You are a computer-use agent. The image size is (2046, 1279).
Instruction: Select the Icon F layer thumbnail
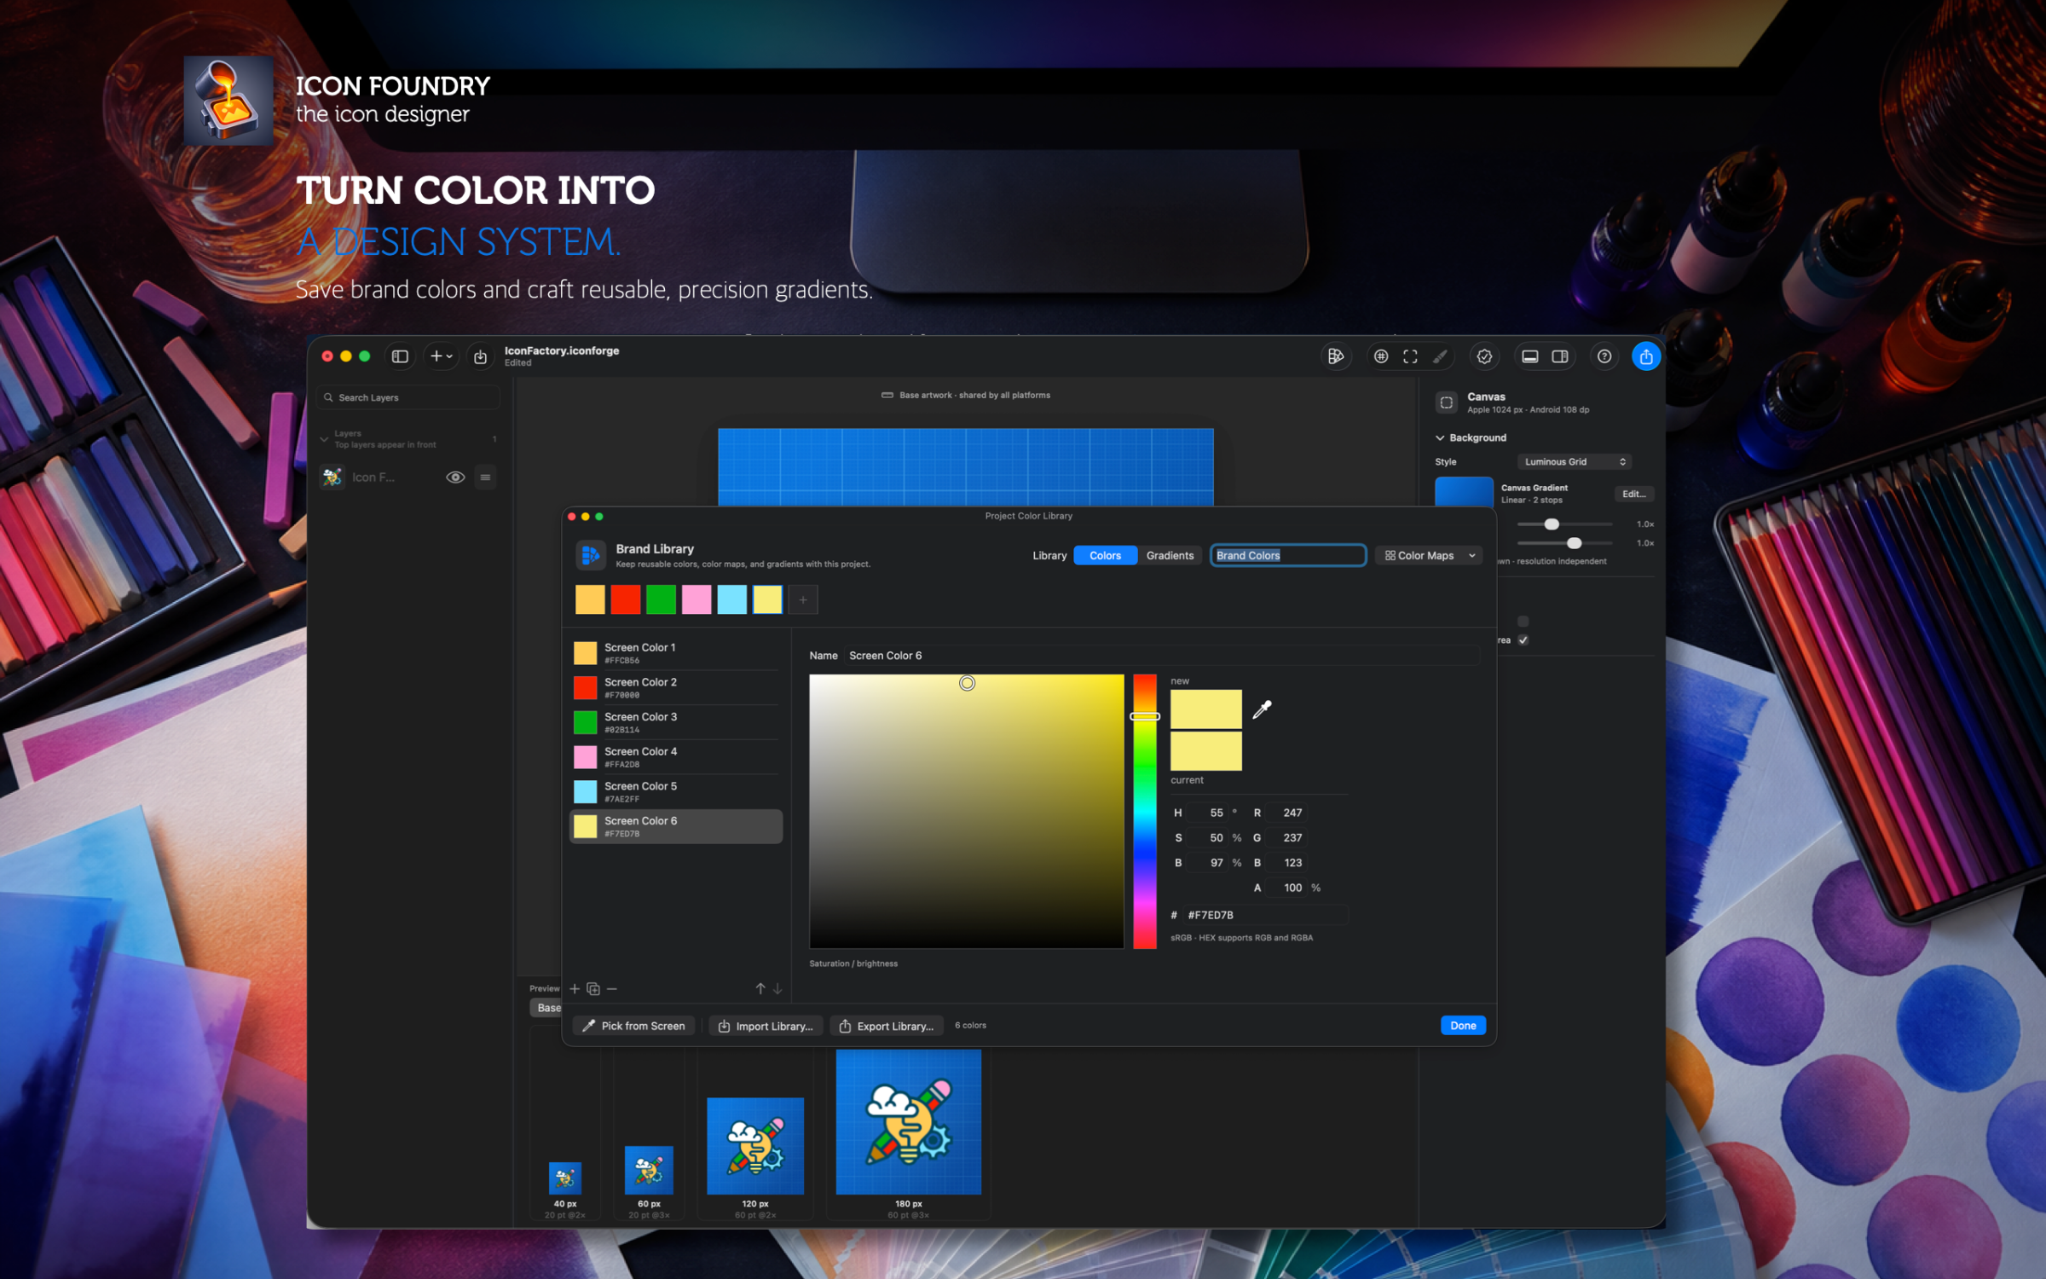click(x=332, y=477)
